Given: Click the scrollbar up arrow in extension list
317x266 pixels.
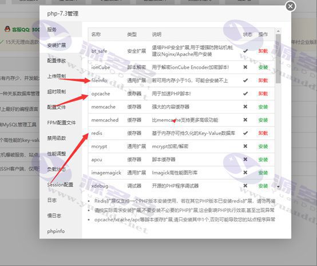Looking at the screenshot, I should click(x=278, y=31).
